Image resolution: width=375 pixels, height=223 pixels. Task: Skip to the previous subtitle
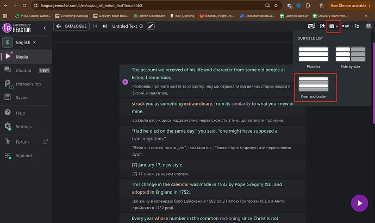coord(95,26)
